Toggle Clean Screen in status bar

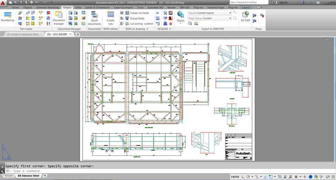(x=328, y=177)
